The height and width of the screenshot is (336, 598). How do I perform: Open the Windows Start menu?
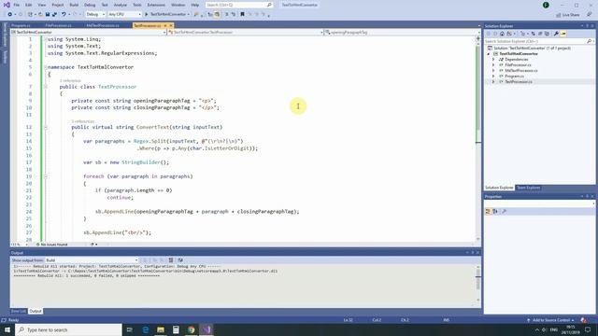pos(7,329)
